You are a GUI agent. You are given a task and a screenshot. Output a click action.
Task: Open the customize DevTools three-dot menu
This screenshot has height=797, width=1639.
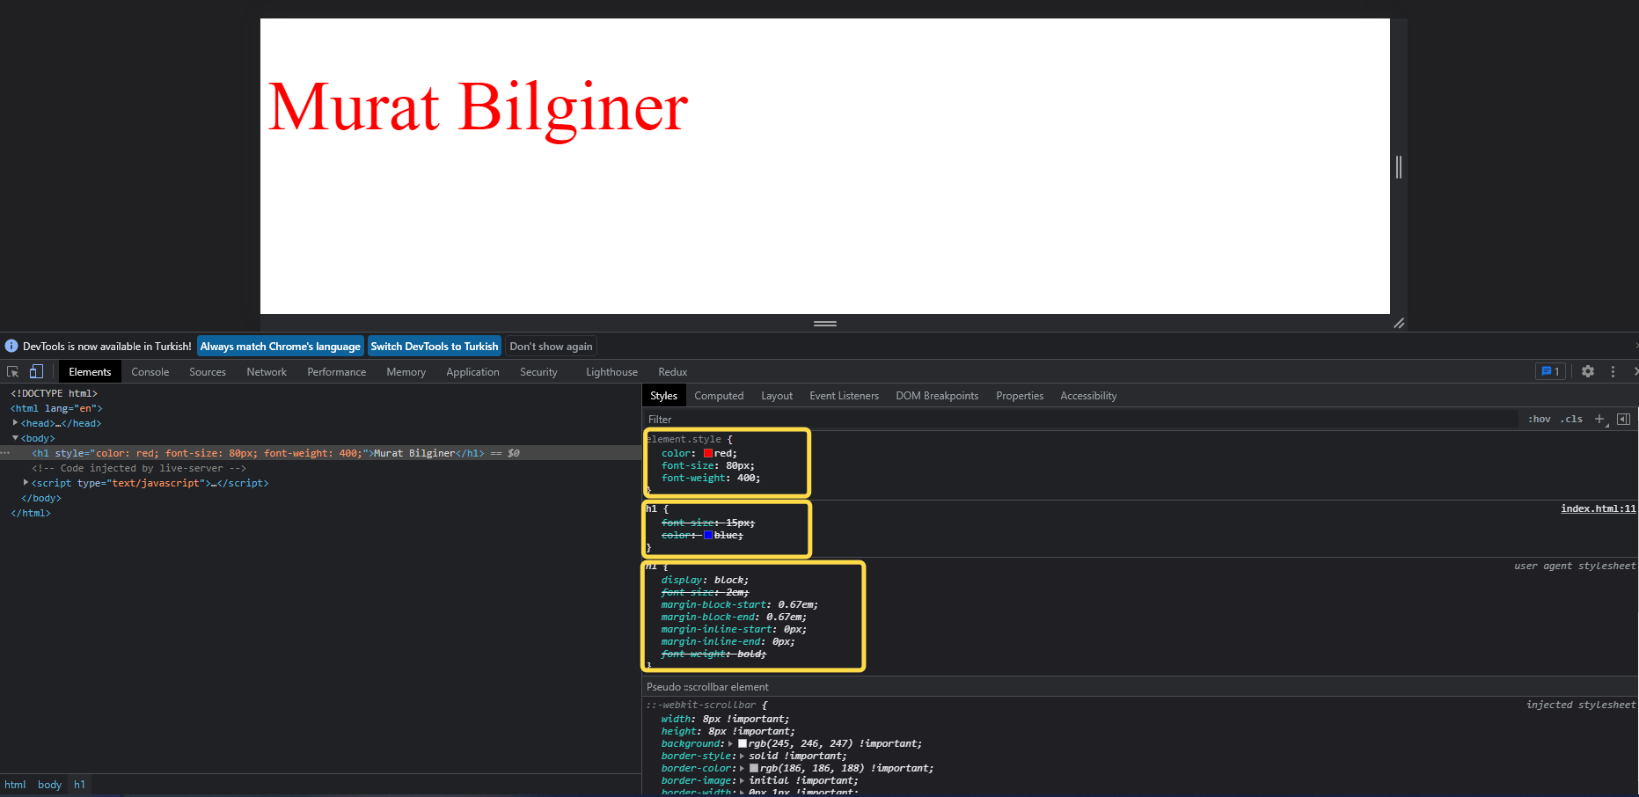coord(1613,371)
